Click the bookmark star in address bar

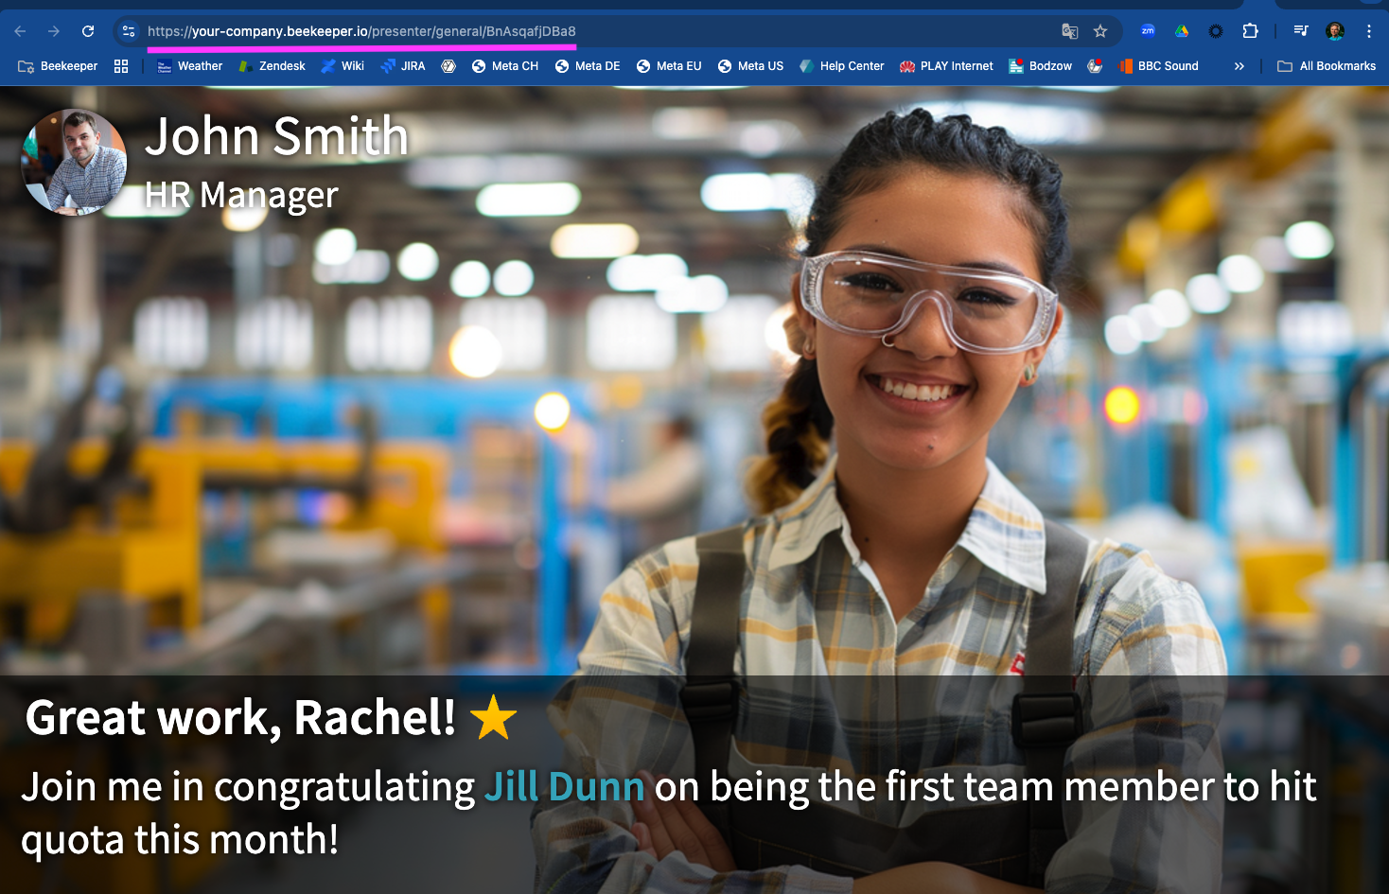point(1099,31)
